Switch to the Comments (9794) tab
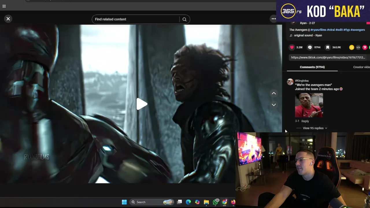 coord(312,67)
